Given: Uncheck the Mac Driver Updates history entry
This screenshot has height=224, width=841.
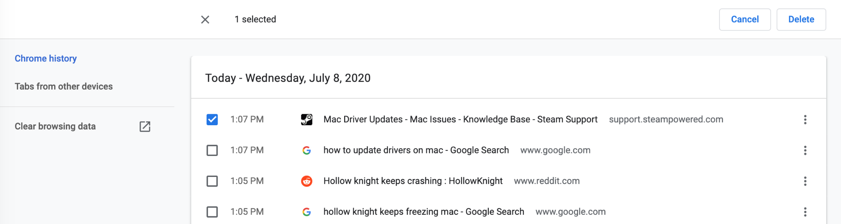Looking at the screenshot, I should 212,120.
